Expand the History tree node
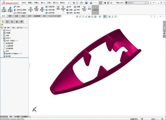This screenshot has height=120, width=166. [2, 30]
